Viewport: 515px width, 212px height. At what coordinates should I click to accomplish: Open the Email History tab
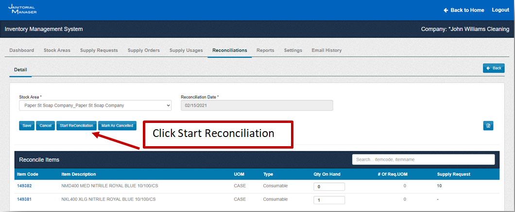point(326,50)
